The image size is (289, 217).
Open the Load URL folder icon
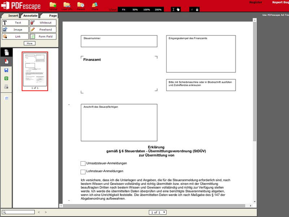tap(67, 5)
